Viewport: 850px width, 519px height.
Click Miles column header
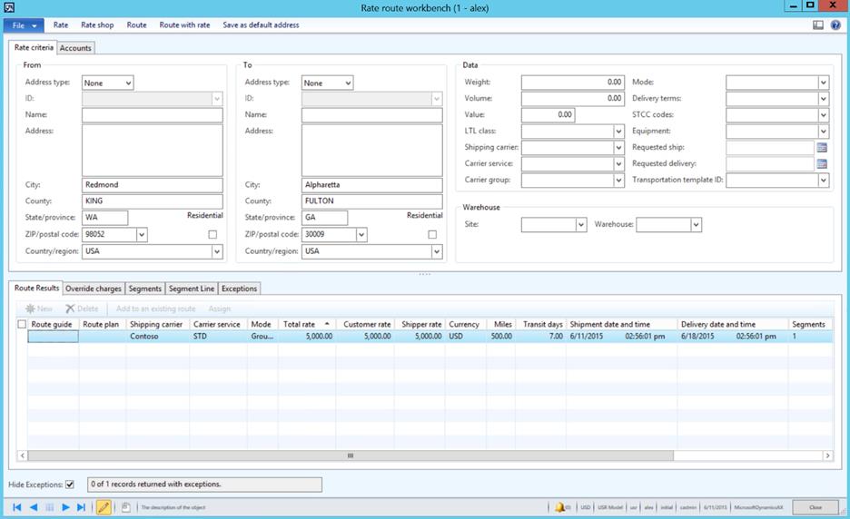pyautogui.click(x=502, y=324)
